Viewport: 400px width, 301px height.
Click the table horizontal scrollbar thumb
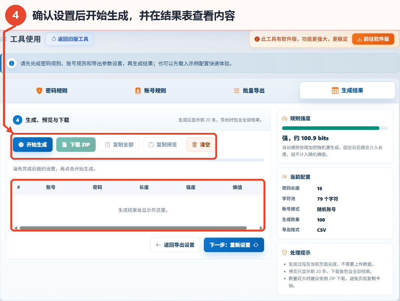coord(133,228)
